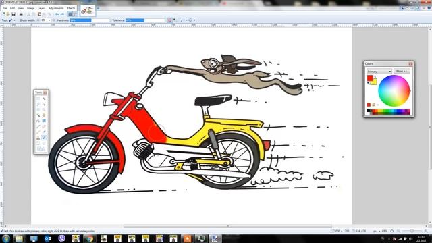
Task: Pick a hue on the color wheel
Action: click(x=394, y=90)
